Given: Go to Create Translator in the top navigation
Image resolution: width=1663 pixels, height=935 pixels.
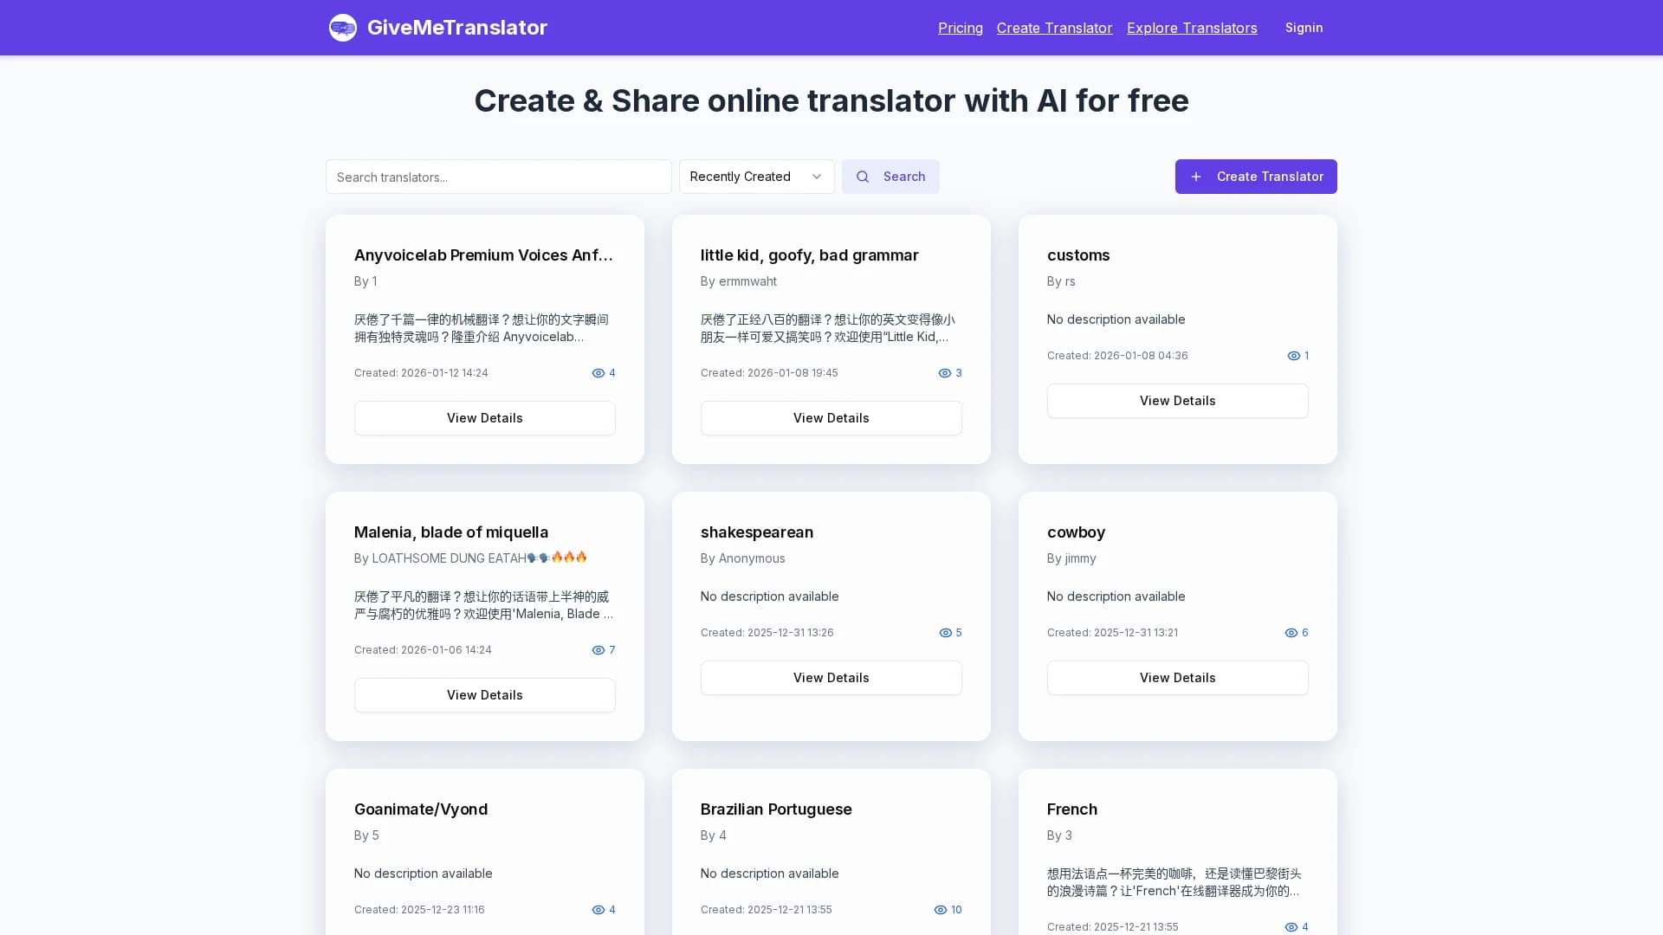Looking at the screenshot, I should pyautogui.click(x=1054, y=28).
